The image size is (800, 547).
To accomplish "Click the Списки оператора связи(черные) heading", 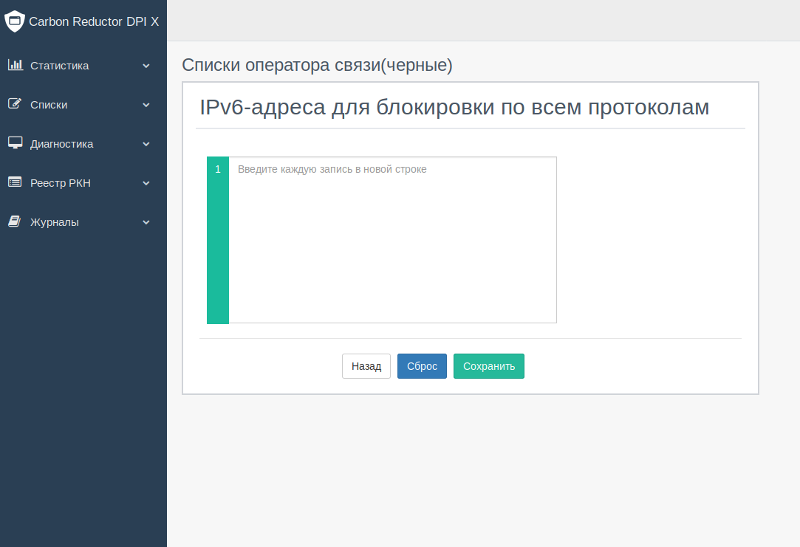I will coord(318,65).
